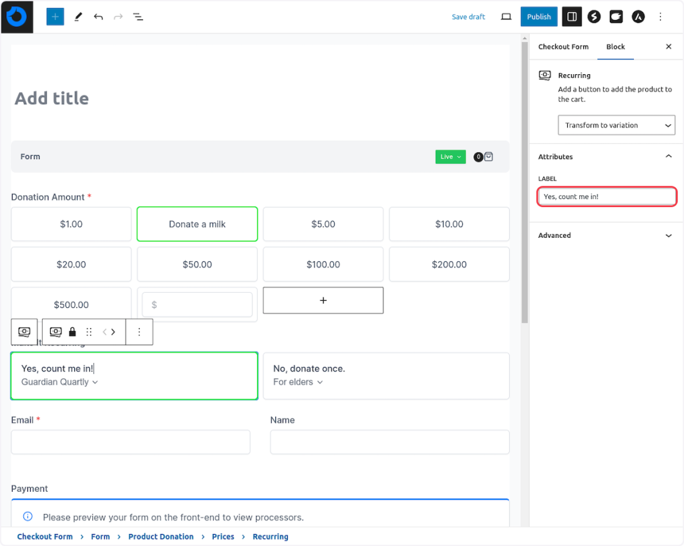Click the Undo arrow in top toolbar
This screenshot has width=684, height=546.
[98, 17]
